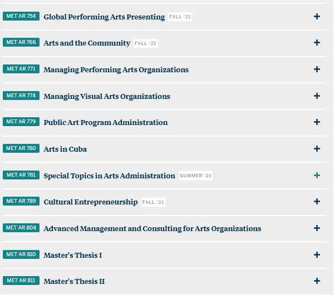Click plus icon for Cultural Entrepreneurship
The image size is (334, 295).
point(317,201)
